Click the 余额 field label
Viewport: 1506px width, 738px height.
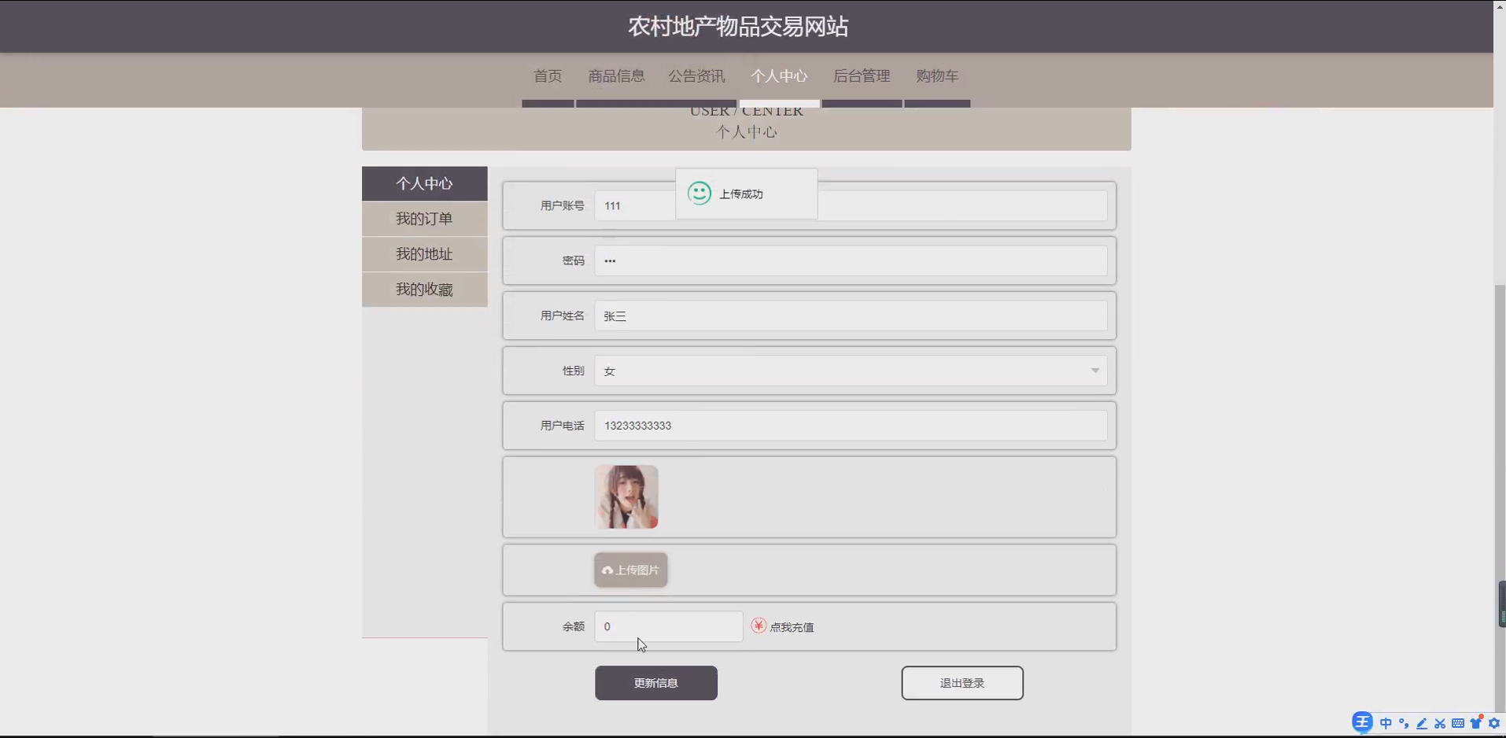(573, 626)
